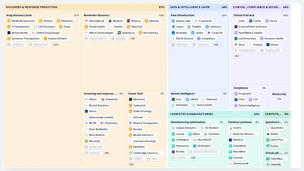Open the Bi/ond Solutions chip

[97, 105]
